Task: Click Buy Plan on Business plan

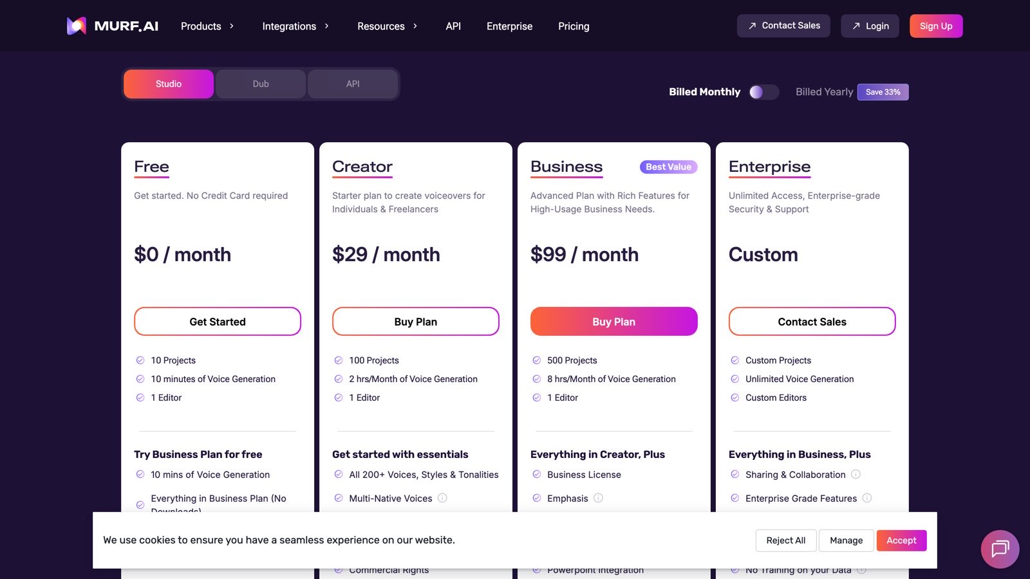Action: coord(614,321)
